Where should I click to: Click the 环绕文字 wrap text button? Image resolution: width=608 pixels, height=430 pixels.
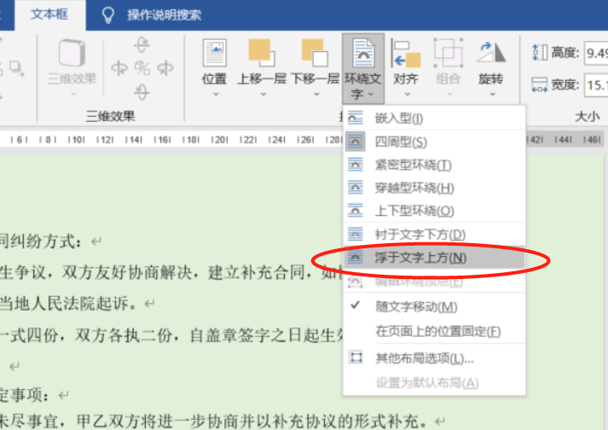coord(363,69)
